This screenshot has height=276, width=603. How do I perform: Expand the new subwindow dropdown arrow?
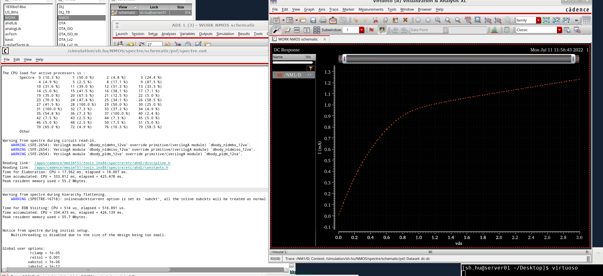click(297, 20)
